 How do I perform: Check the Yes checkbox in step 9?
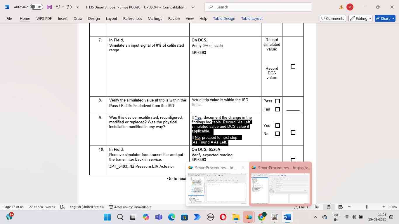[277, 126]
